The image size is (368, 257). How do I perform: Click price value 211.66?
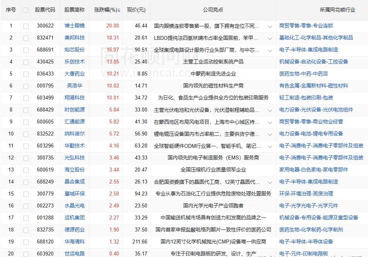coord(140,242)
